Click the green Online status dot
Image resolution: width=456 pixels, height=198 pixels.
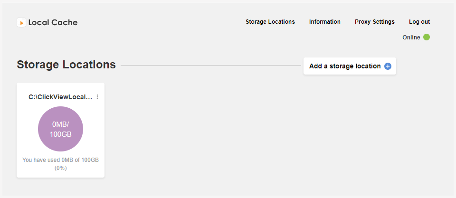tap(427, 37)
